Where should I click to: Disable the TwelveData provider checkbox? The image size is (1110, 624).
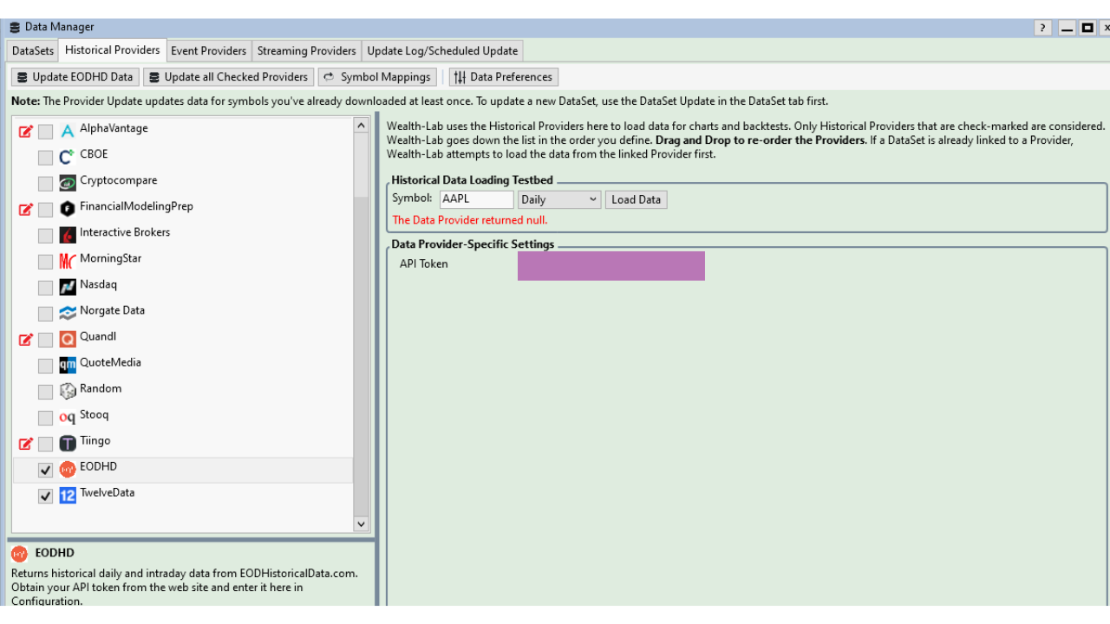click(46, 497)
